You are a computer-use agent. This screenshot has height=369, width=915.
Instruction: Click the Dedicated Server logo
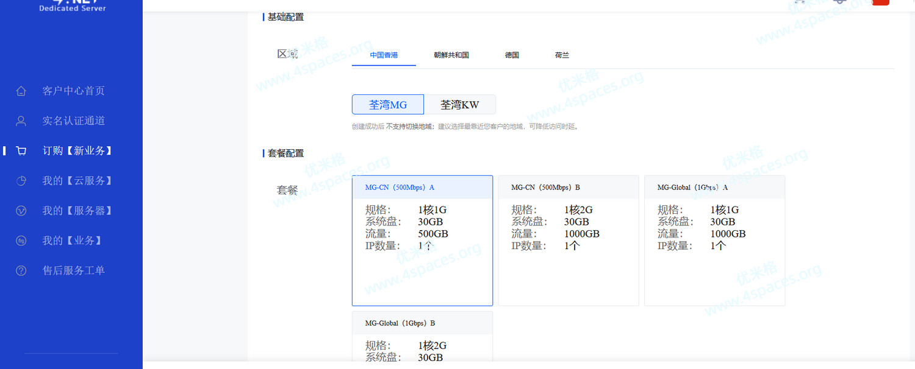click(72, 6)
